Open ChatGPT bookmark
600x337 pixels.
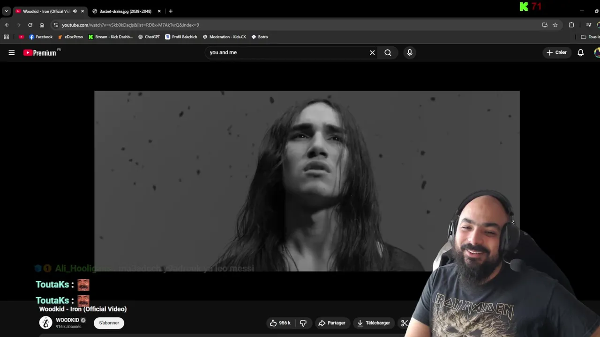pyautogui.click(x=149, y=37)
